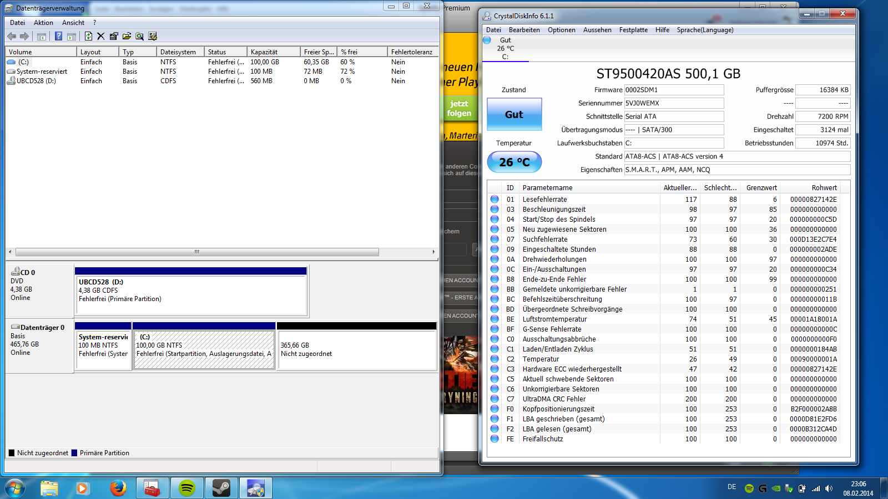Click the Back arrow in Datenträgerverwaltung toolbar
Image resolution: width=888 pixels, height=499 pixels.
(11, 36)
